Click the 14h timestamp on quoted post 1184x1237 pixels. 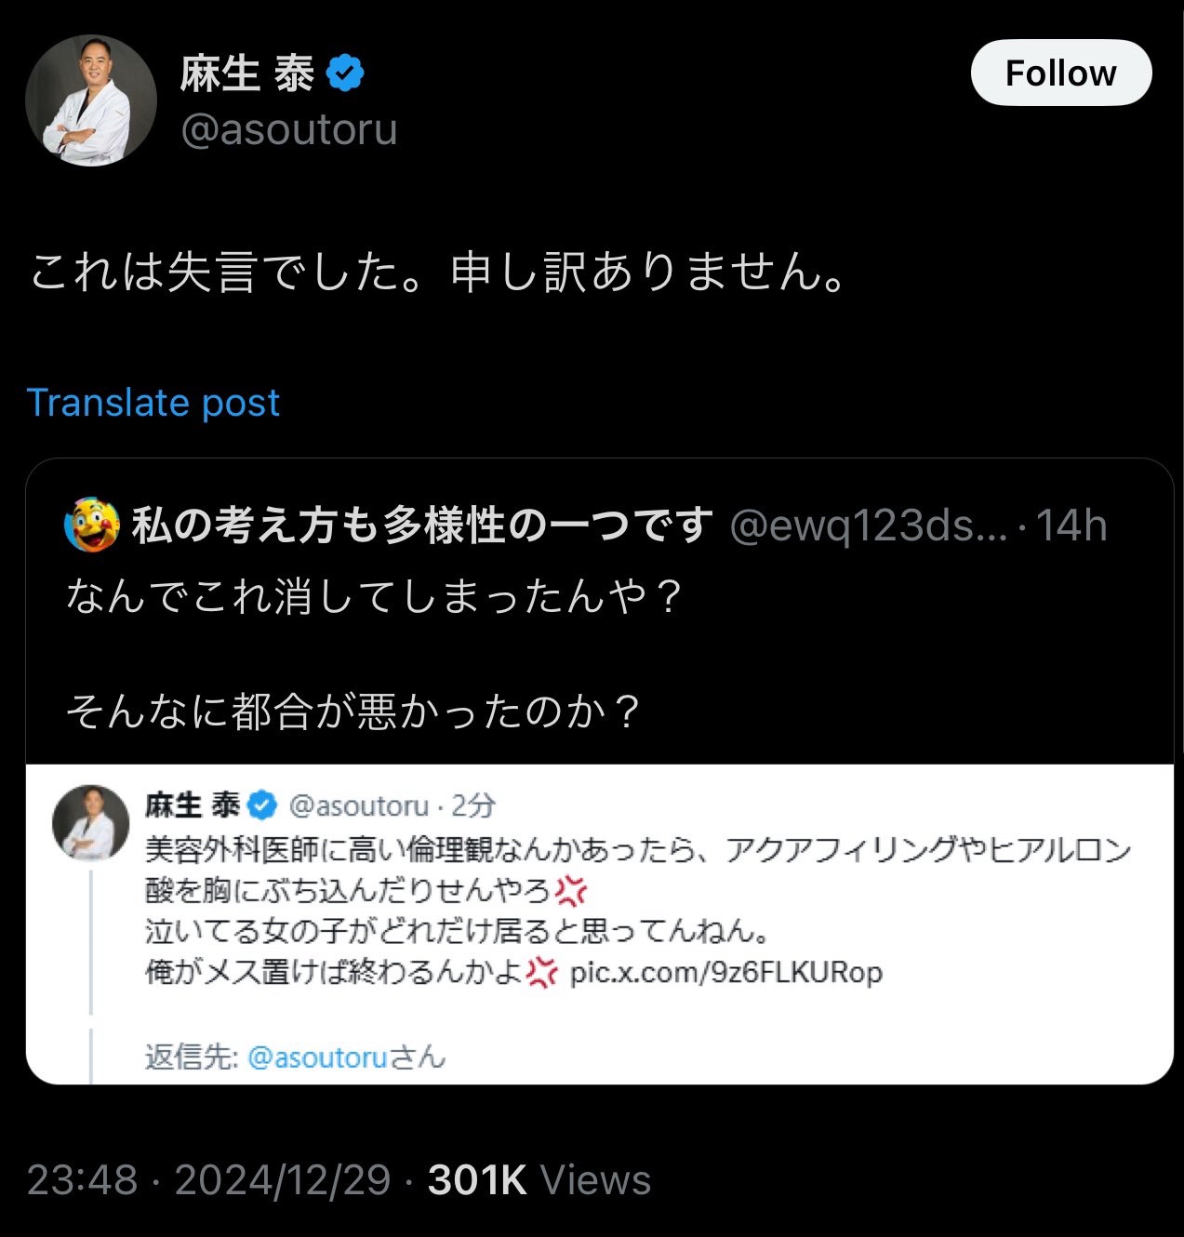(x=1071, y=526)
